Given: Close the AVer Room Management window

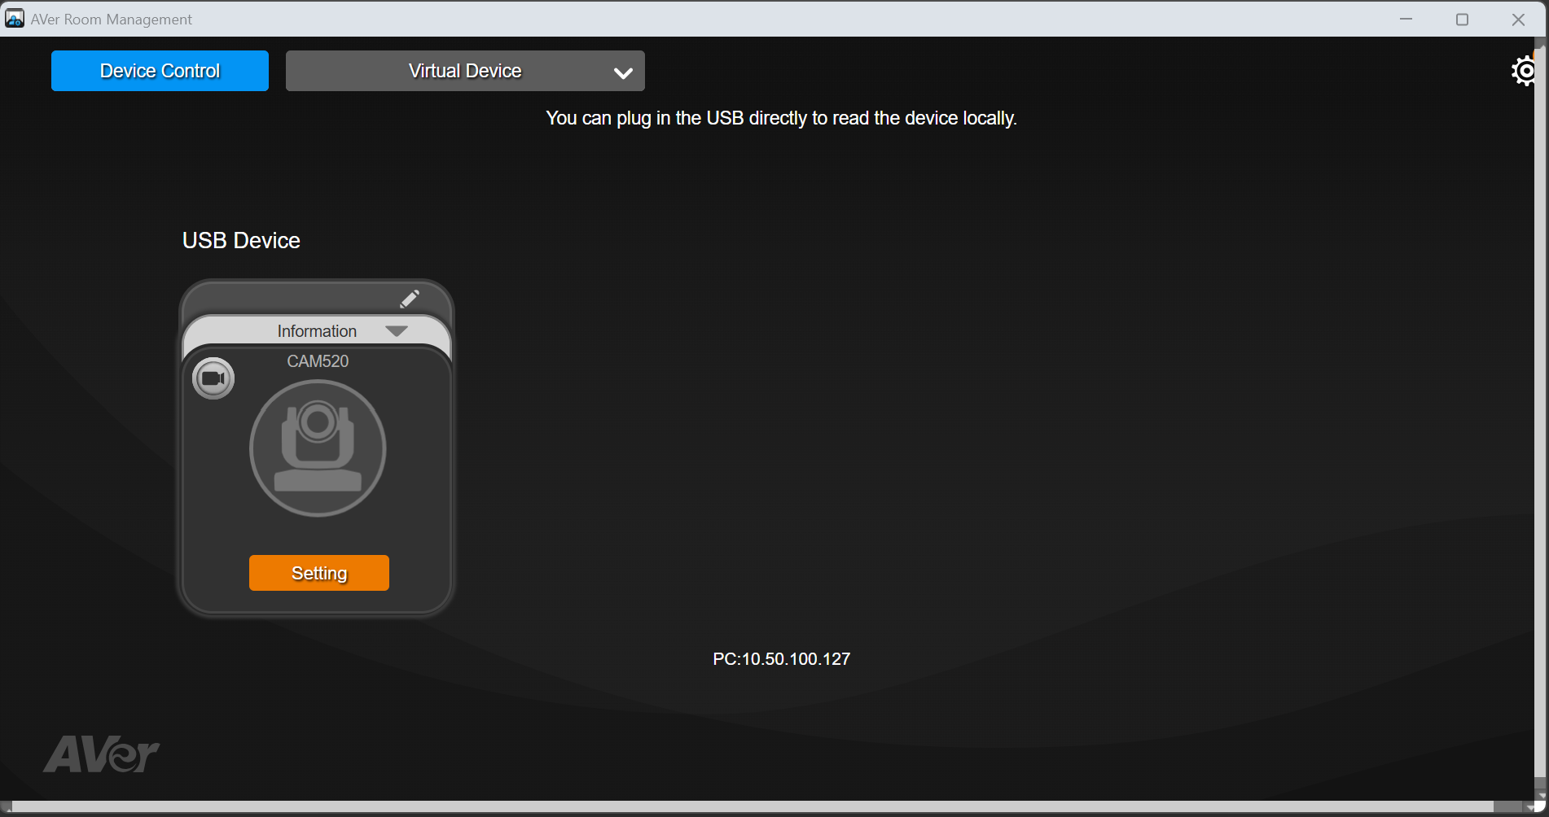Looking at the screenshot, I should coord(1519,19).
